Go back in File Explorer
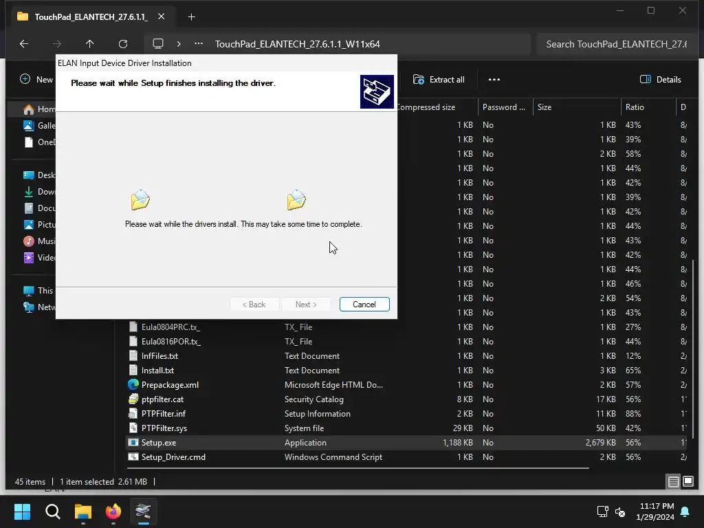 (x=24, y=43)
